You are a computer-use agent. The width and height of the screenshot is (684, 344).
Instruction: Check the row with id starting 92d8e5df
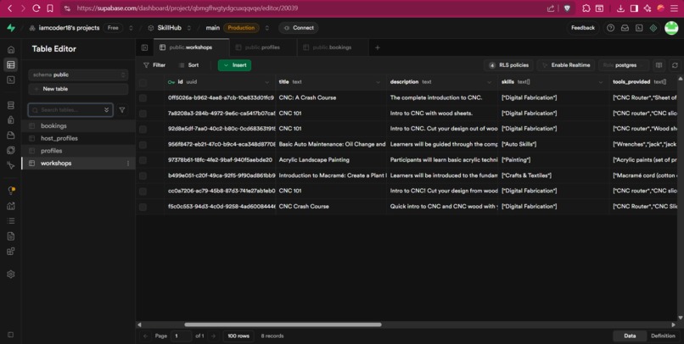(143, 129)
